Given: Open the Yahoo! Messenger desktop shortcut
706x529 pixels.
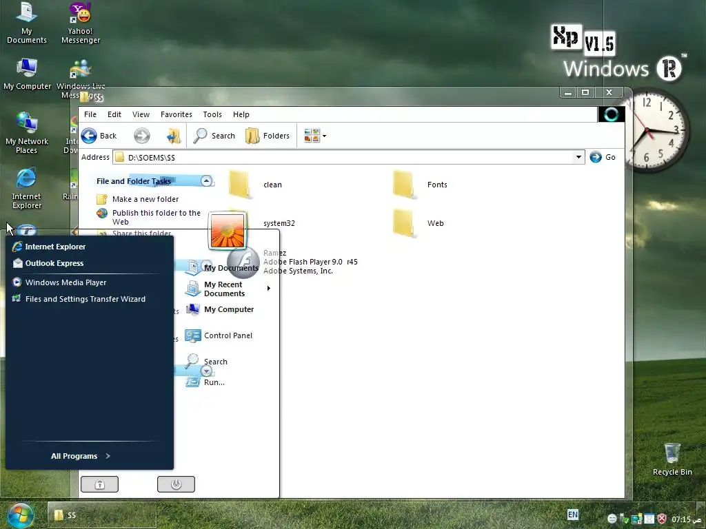Looking at the screenshot, I should 81,23.
